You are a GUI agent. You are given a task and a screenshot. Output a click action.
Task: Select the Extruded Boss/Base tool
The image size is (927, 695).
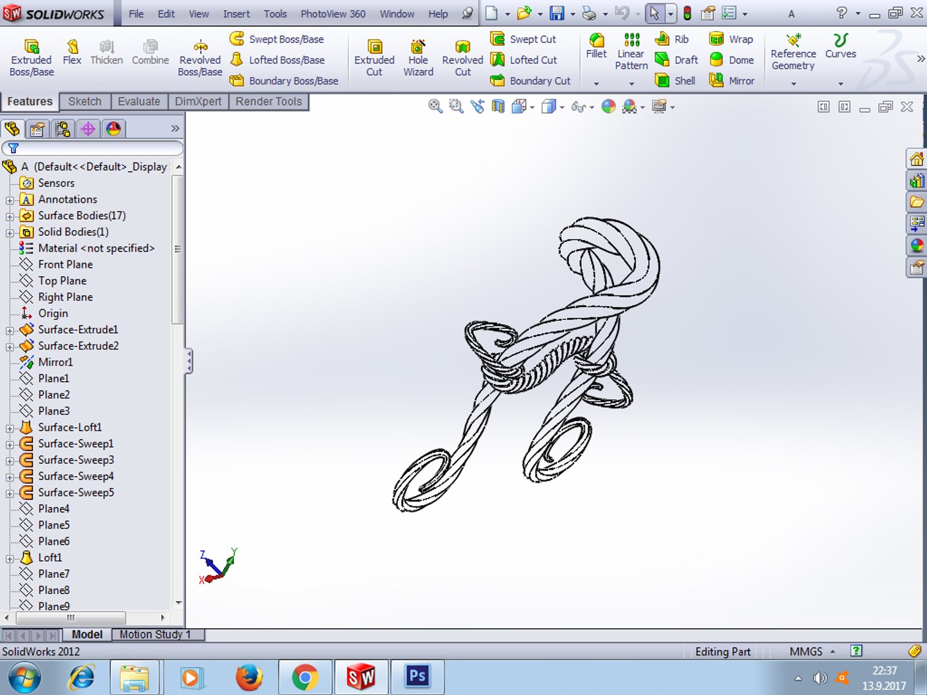(31, 58)
